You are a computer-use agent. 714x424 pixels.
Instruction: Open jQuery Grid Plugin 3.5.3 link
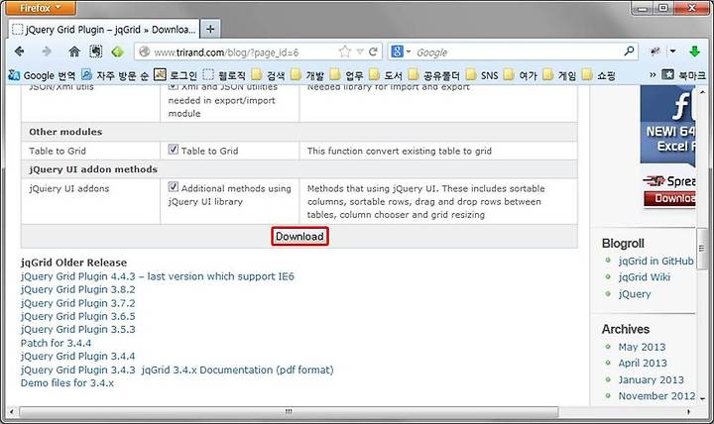(x=78, y=329)
